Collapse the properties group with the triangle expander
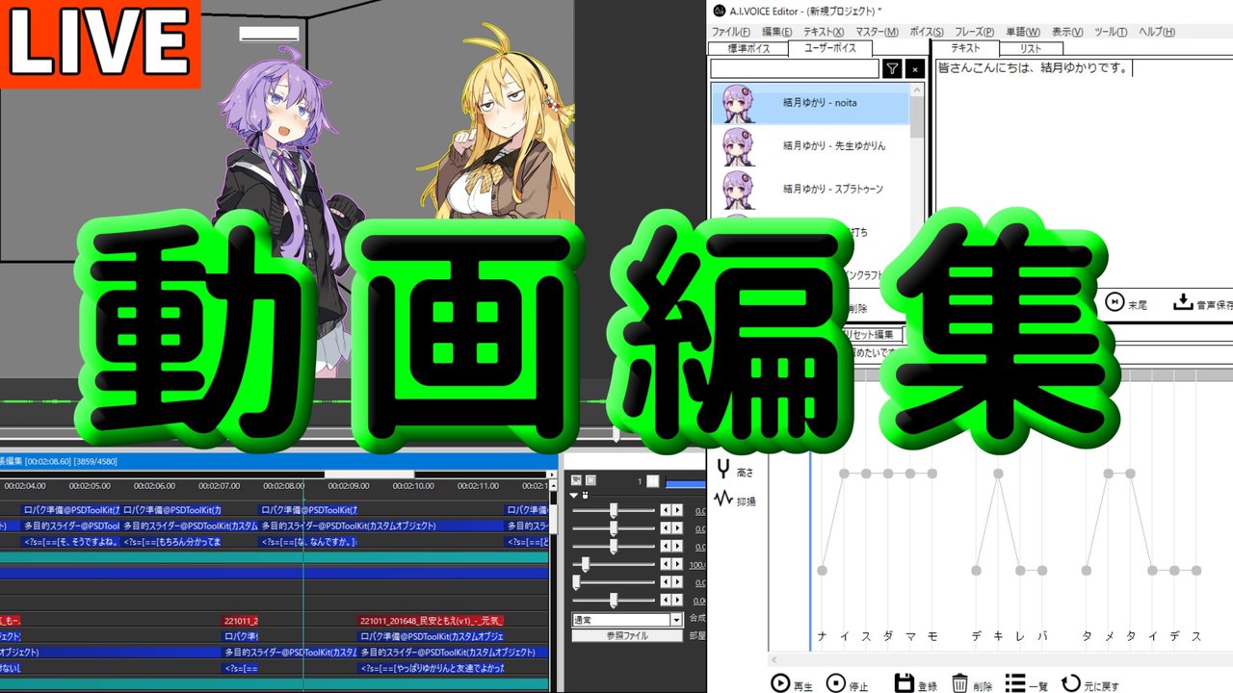 coord(574,496)
